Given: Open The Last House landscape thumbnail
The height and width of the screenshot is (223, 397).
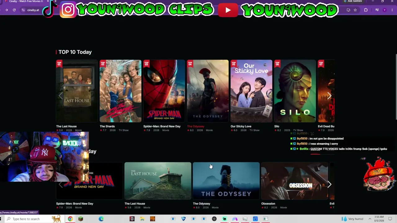Looking at the screenshot, I should click(158, 181).
